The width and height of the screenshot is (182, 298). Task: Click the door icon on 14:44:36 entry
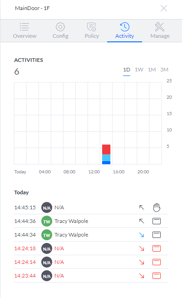point(157,221)
